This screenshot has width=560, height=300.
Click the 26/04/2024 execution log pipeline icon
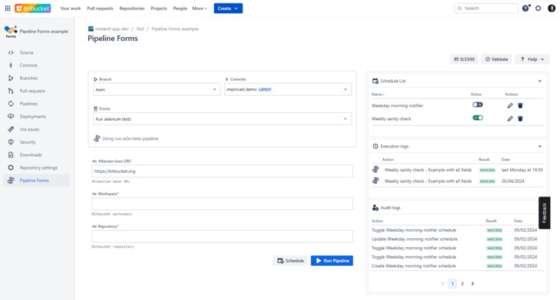tap(375, 181)
